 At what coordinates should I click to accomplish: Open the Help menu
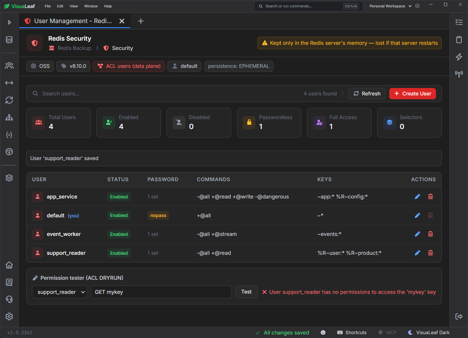(108, 6)
